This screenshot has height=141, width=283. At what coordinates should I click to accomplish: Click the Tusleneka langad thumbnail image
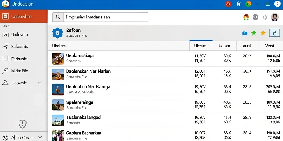[58, 120]
